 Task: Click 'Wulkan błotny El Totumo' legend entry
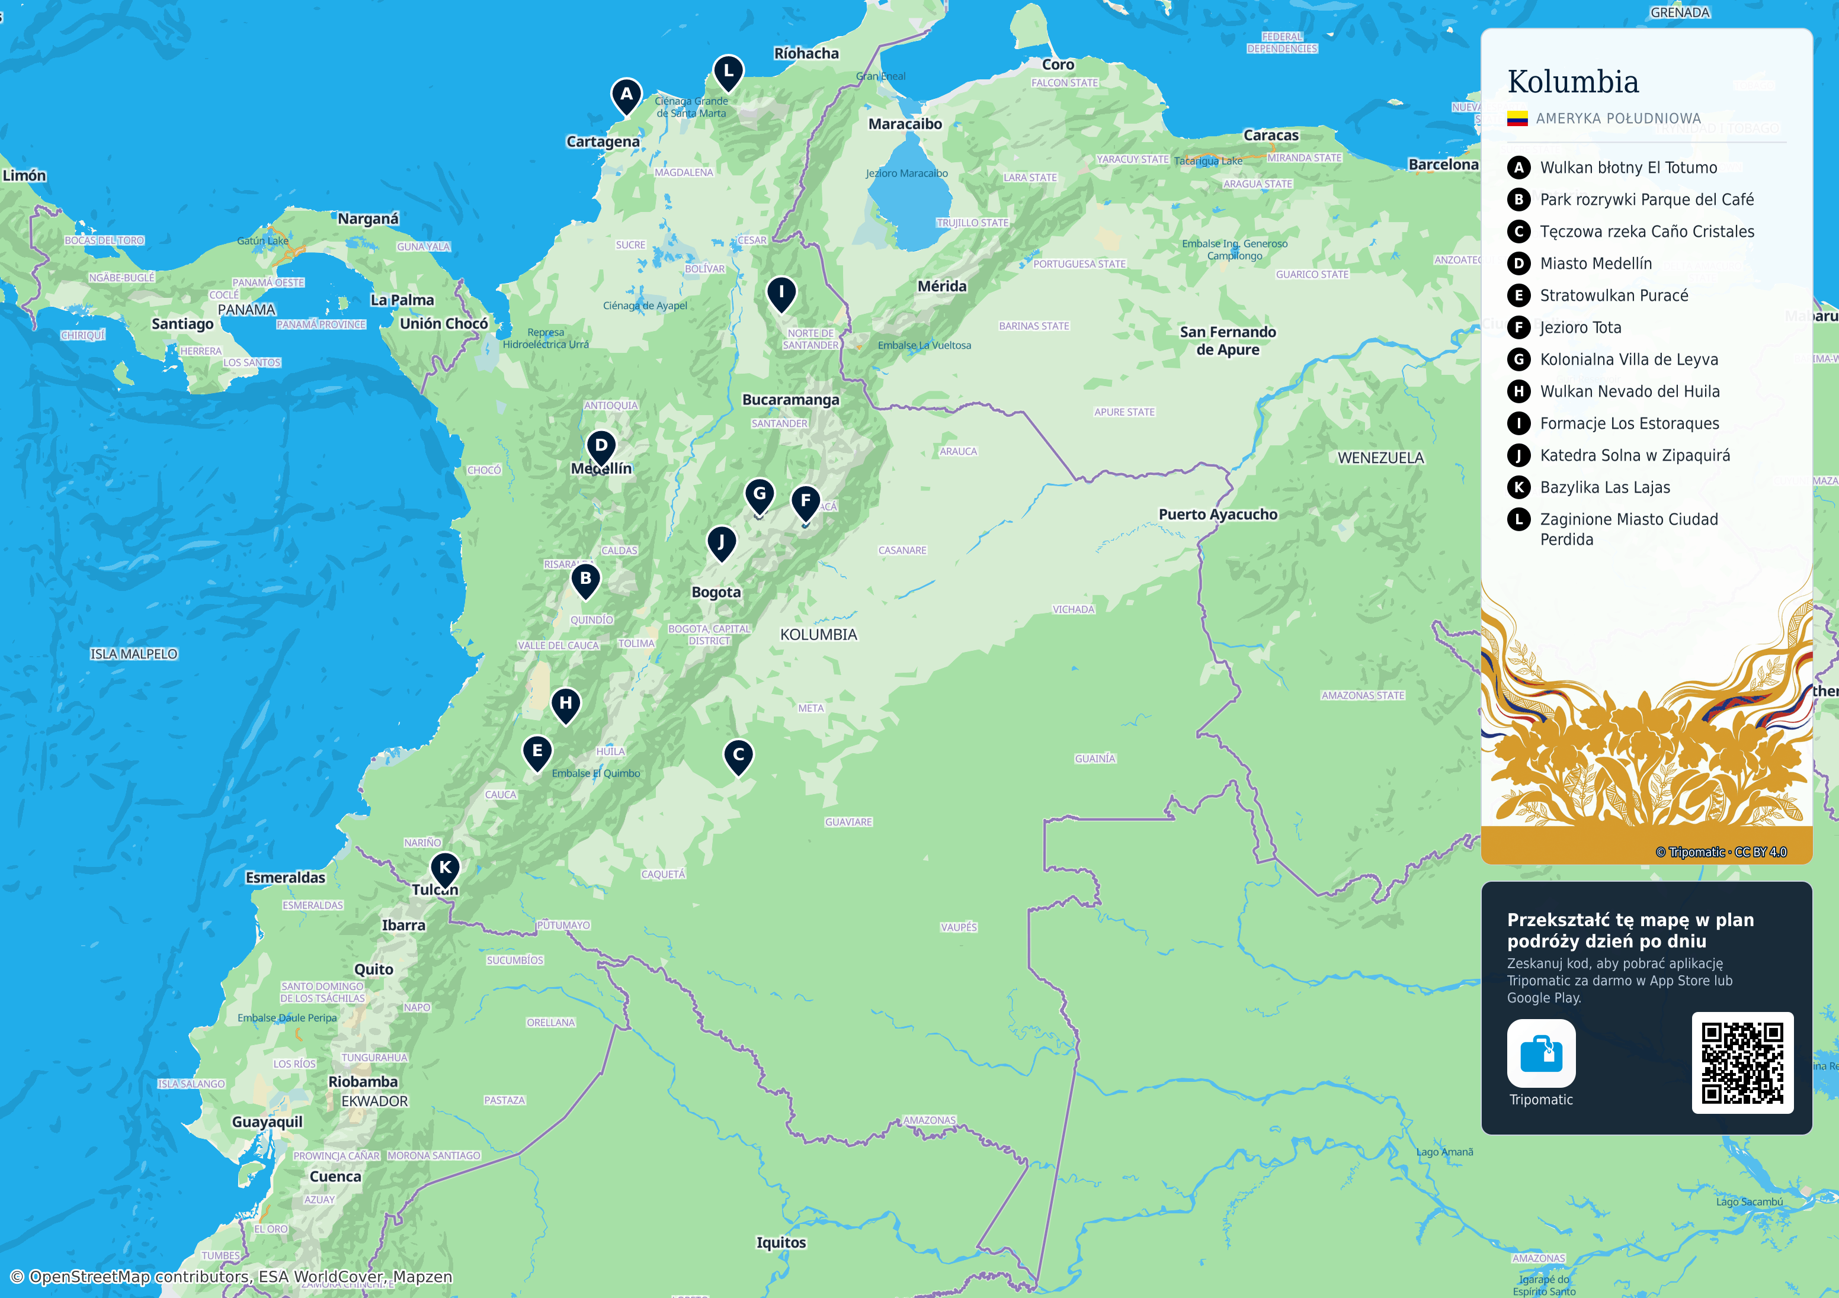point(1628,168)
